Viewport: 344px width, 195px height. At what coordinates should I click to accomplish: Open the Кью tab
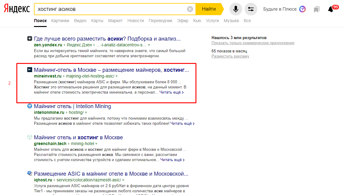point(197,21)
